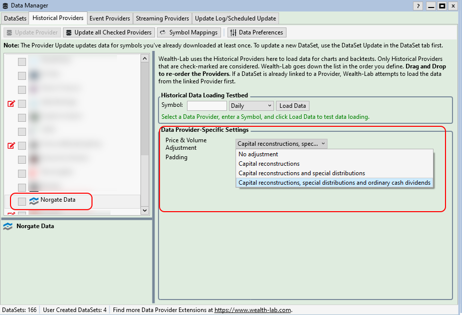
Task: Open Symbol Mappings
Action: [x=189, y=32]
